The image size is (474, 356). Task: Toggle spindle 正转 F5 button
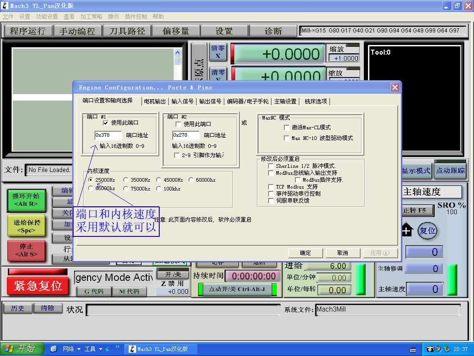417,210
